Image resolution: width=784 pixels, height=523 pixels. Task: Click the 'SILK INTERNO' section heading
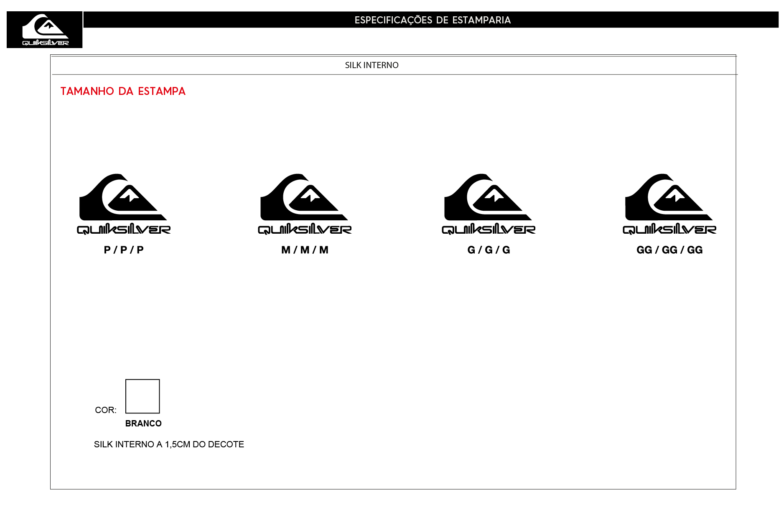[x=372, y=65]
